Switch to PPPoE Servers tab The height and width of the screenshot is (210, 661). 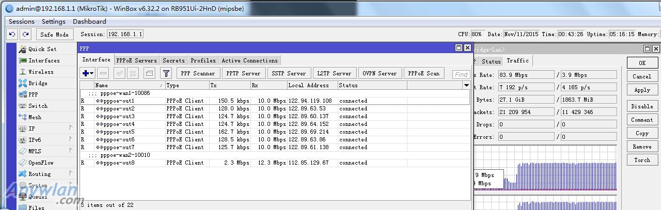[x=136, y=60]
